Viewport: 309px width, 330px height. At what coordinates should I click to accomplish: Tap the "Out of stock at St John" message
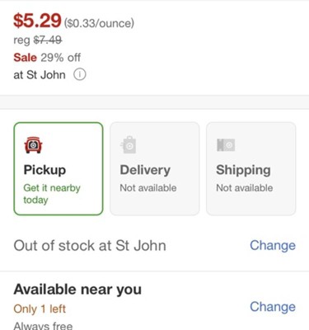tap(90, 245)
